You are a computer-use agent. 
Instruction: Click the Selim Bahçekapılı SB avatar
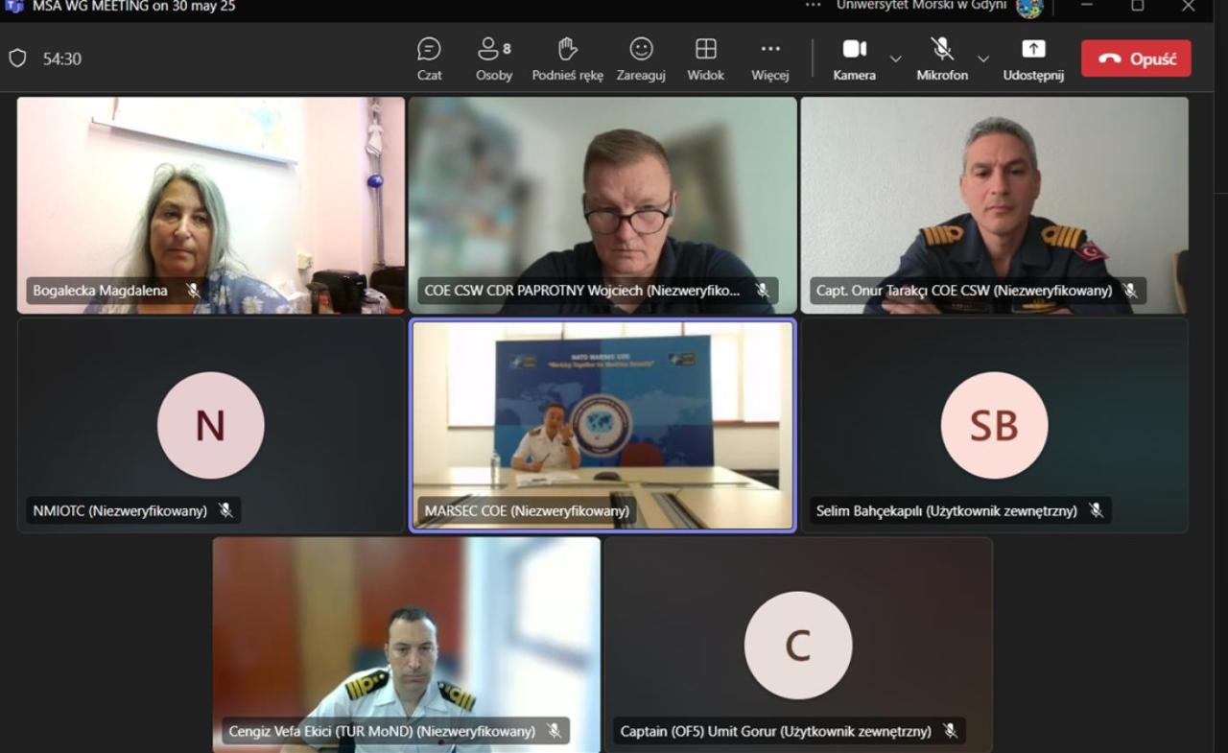point(994,425)
